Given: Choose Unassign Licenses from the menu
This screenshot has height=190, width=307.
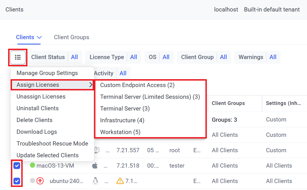Looking at the screenshot, I should pos(41,97).
